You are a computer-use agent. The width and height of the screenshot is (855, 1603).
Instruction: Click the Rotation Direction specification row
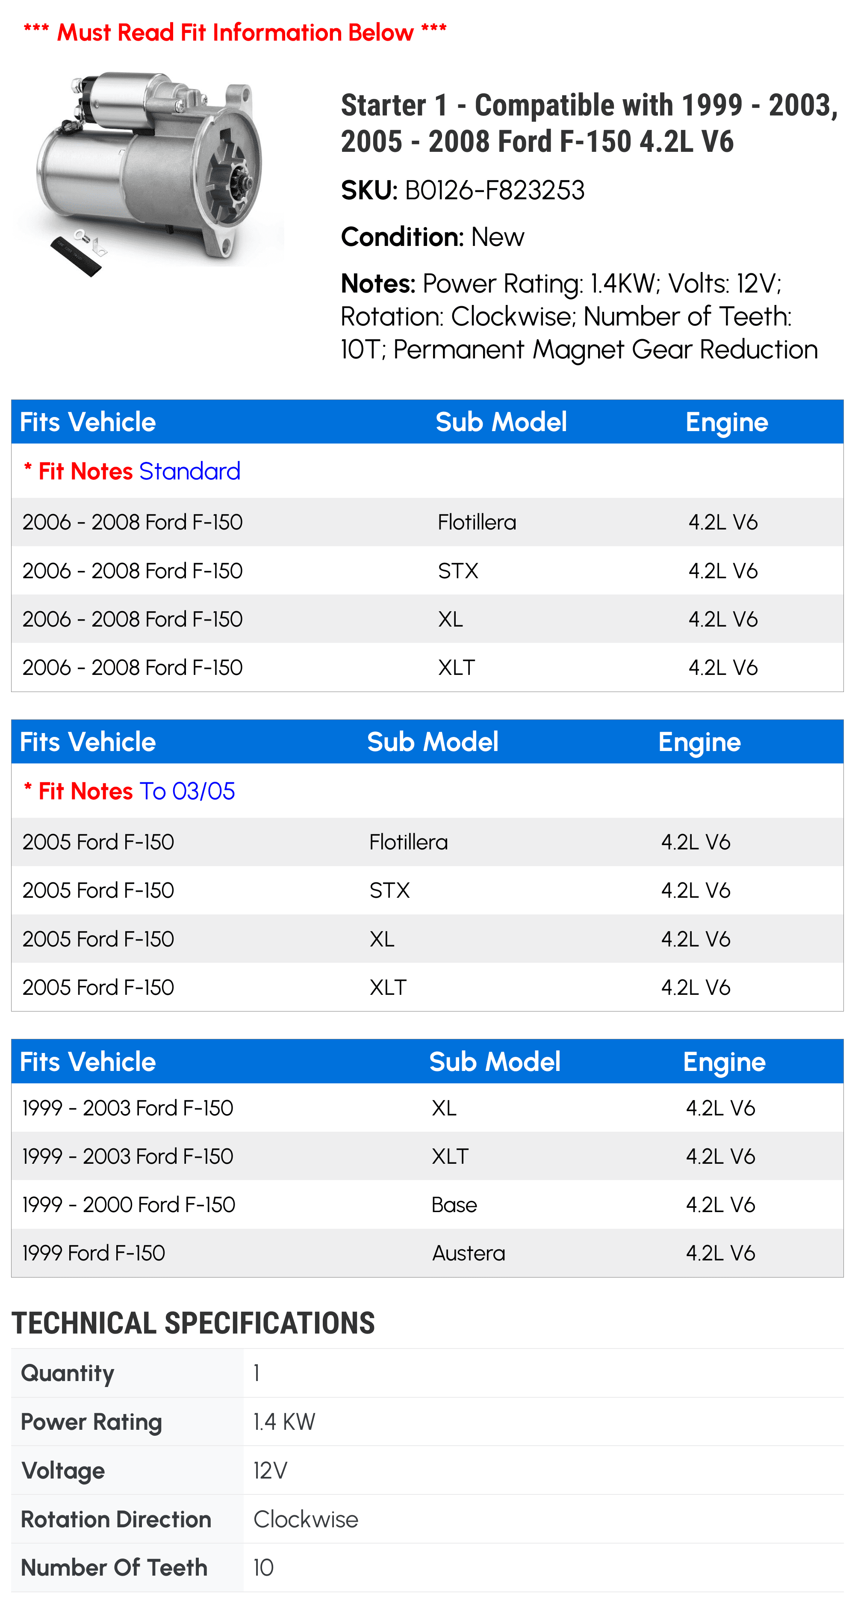tap(427, 1520)
